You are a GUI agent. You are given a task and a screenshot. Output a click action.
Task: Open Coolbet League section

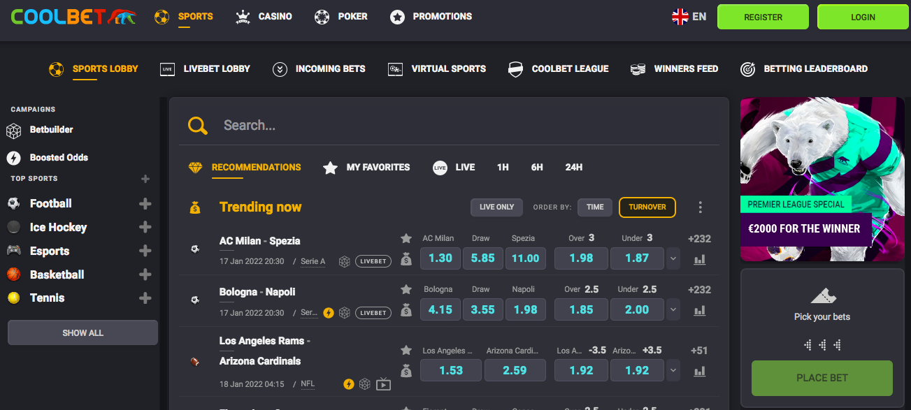[559, 68]
